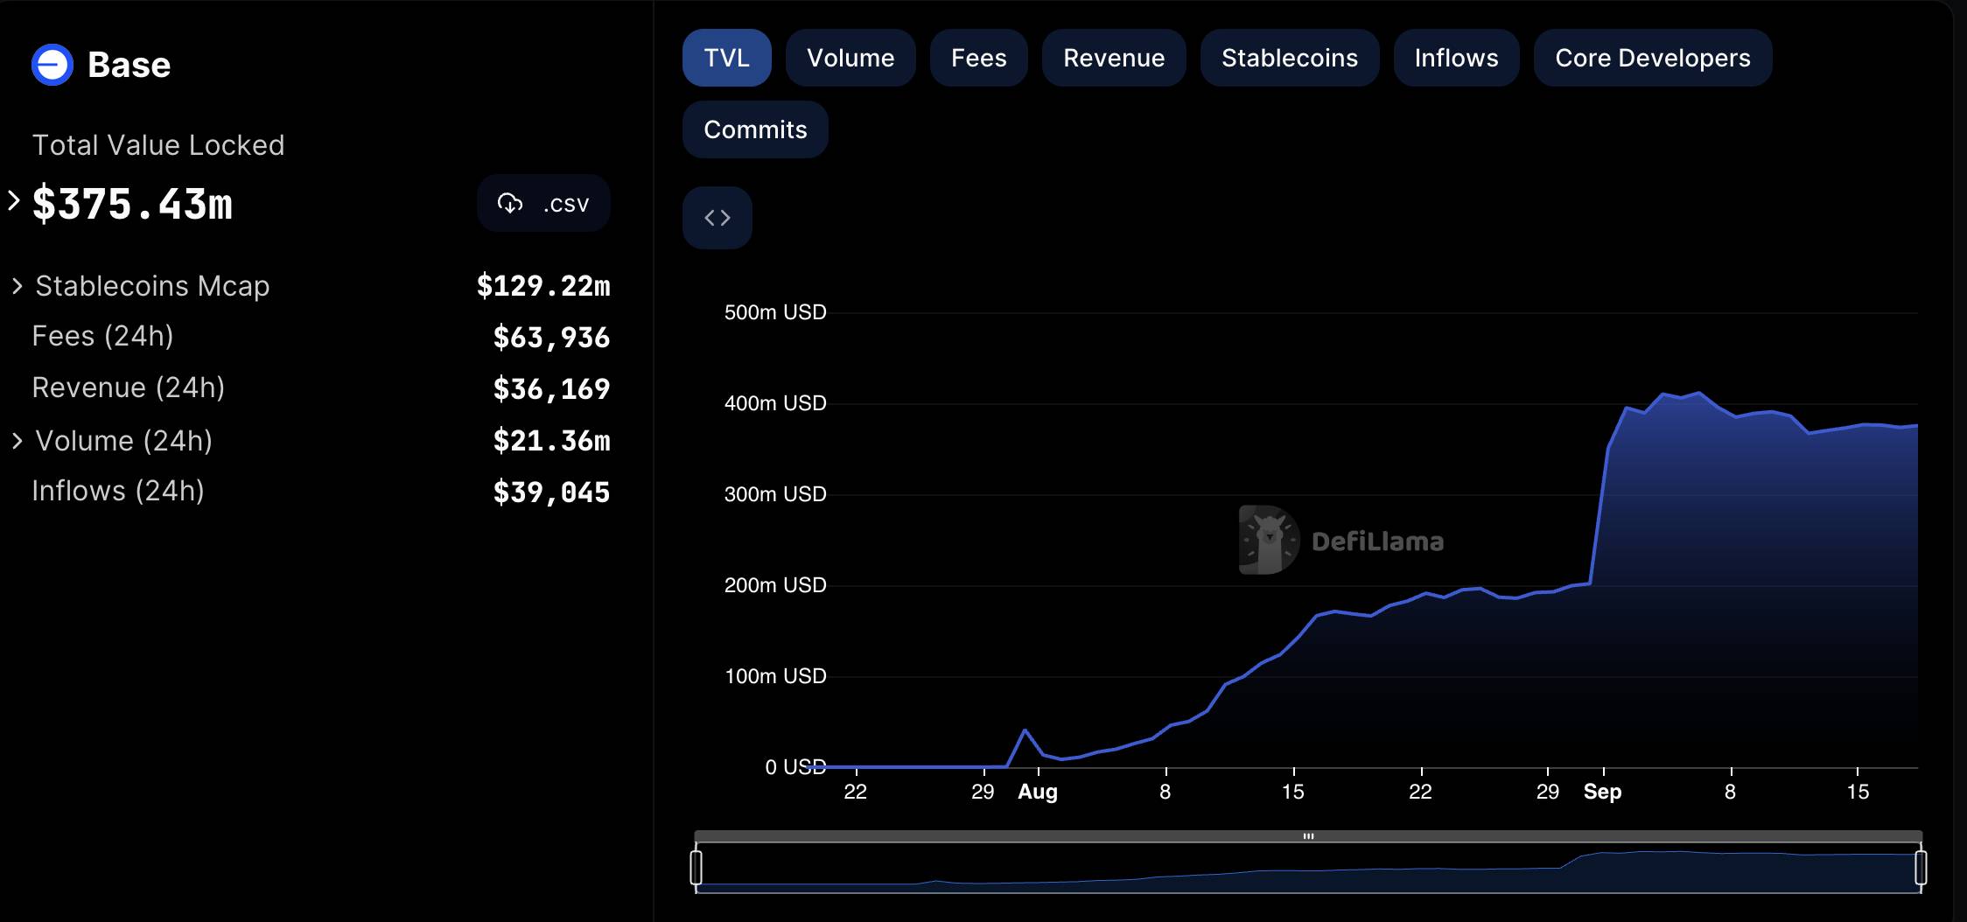Click the $375.43m TVL value

pyautogui.click(x=132, y=204)
